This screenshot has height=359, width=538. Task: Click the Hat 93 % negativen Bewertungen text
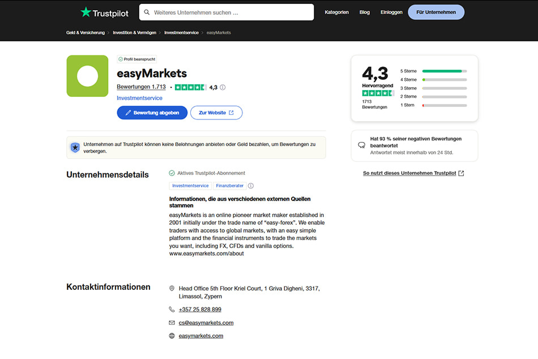click(416, 142)
